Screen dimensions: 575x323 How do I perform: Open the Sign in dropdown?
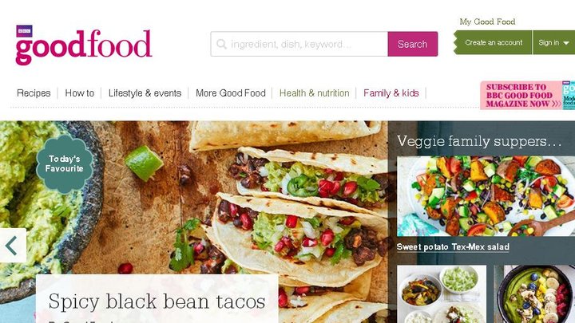(553, 42)
